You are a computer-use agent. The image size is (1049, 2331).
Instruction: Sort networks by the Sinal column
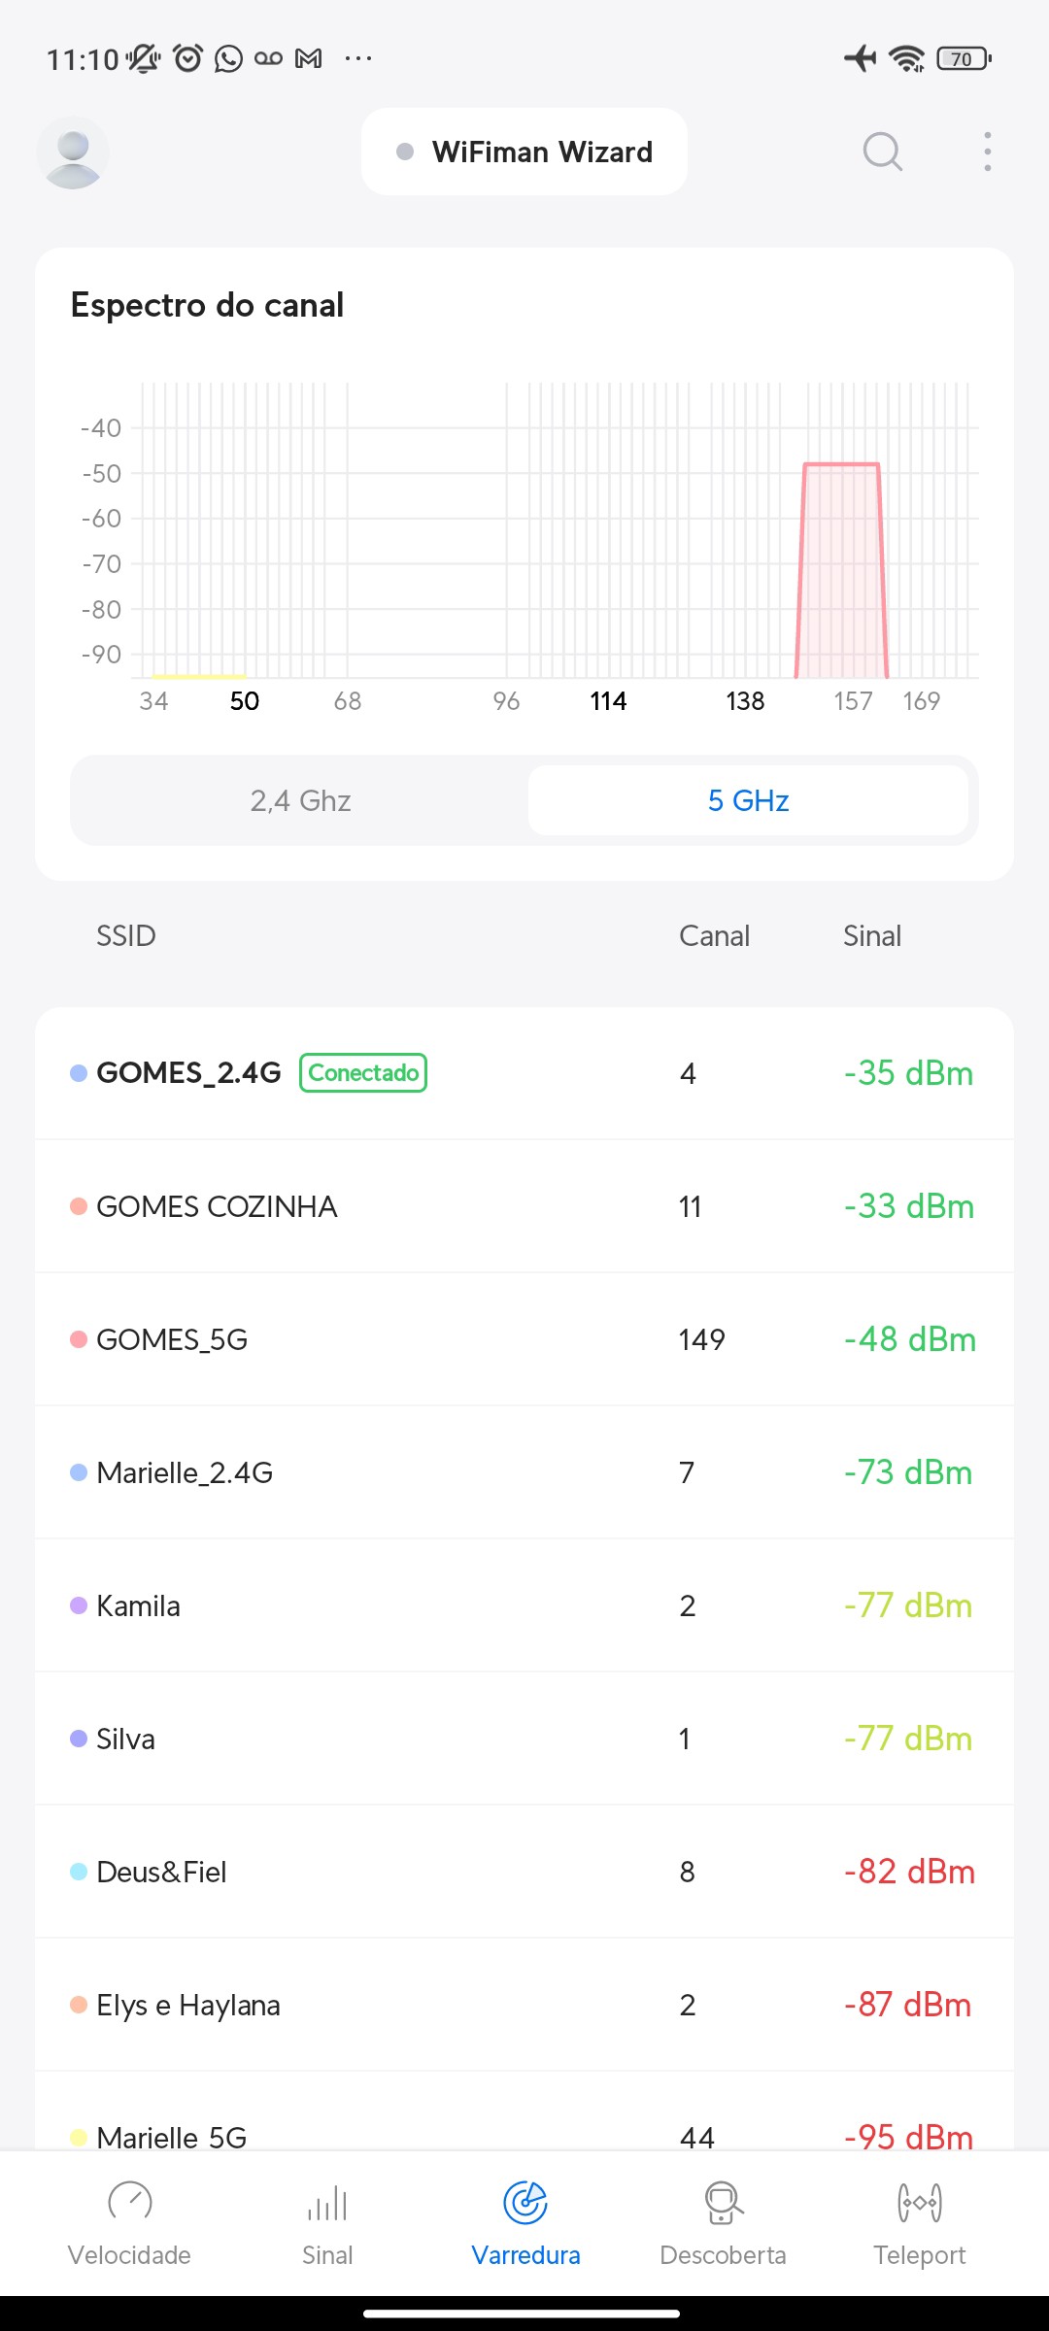871,935
